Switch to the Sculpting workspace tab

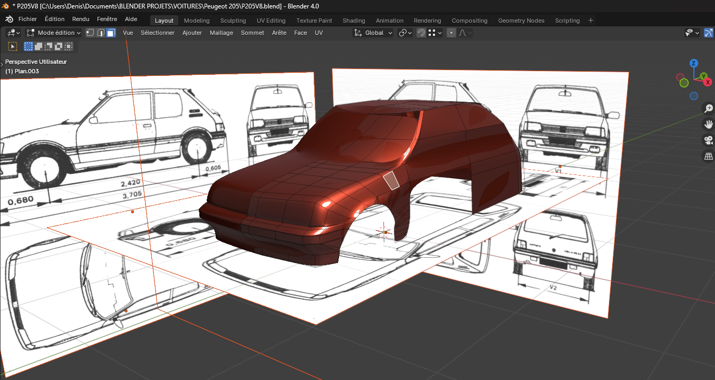(233, 21)
